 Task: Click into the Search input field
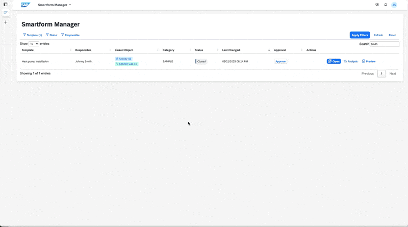[x=384, y=44]
